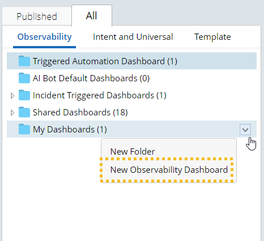Expand the Incident Triggered Dashboards tree node
The image size is (264, 241).
(x=12, y=95)
